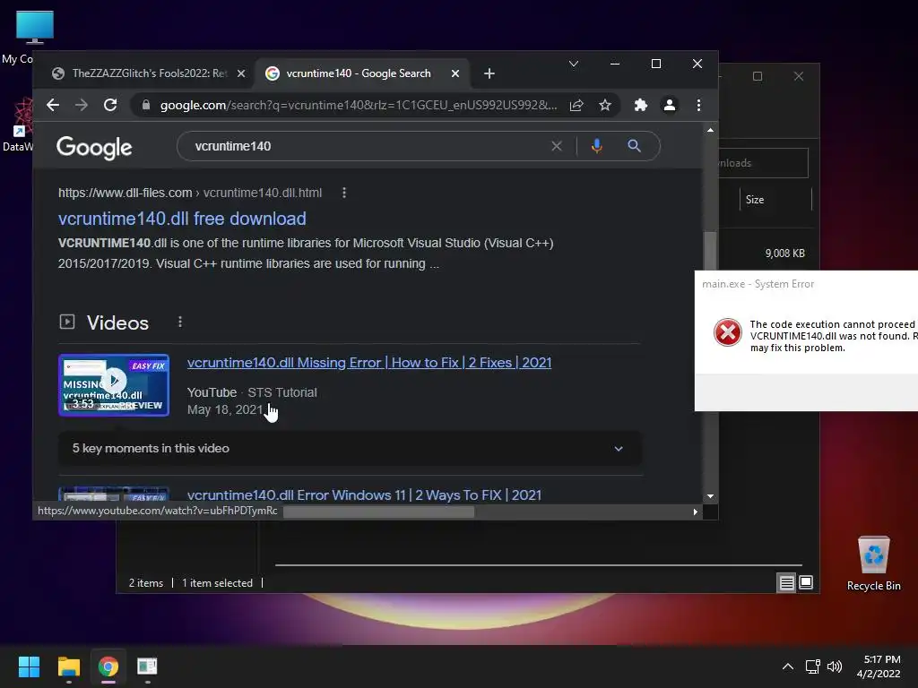Open Chrome extensions puzzle icon
918x688 pixels.
click(x=640, y=106)
